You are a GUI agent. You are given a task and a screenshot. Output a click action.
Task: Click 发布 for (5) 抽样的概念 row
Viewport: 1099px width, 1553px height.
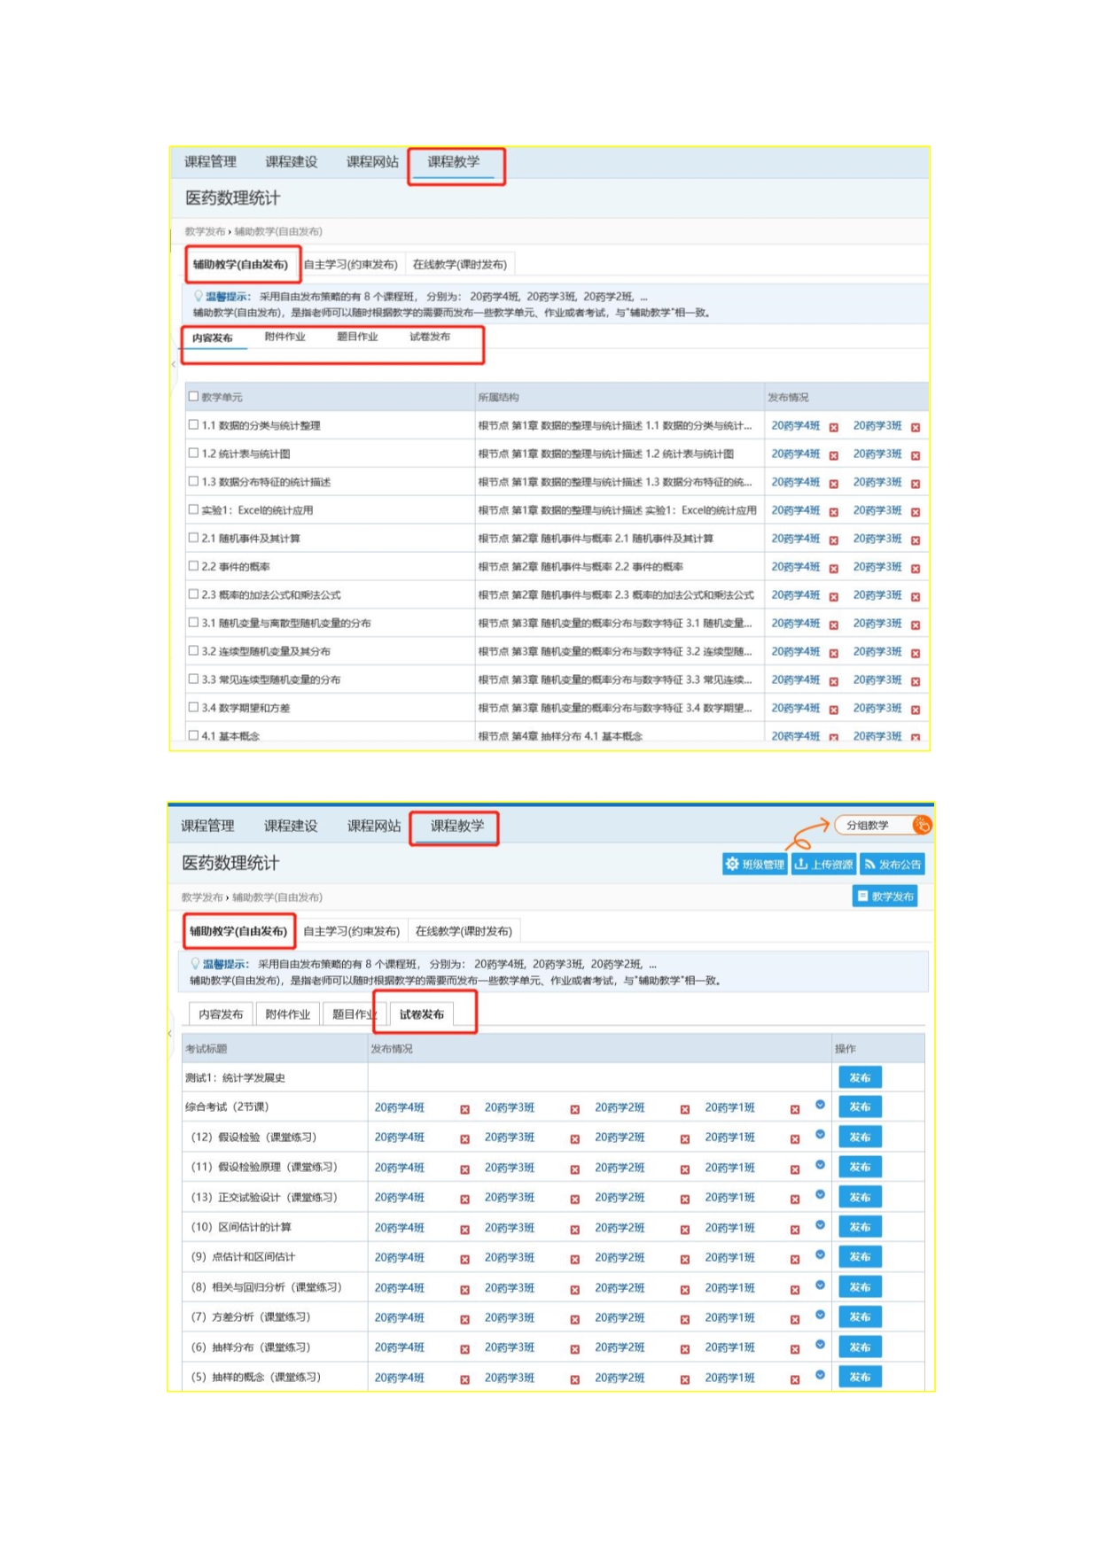[x=860, y=1378]
